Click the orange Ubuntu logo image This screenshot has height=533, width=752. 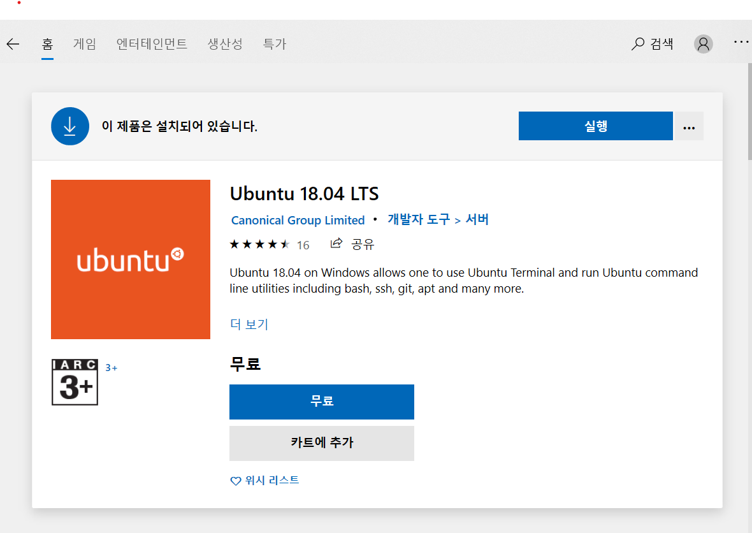pos(131,259)
